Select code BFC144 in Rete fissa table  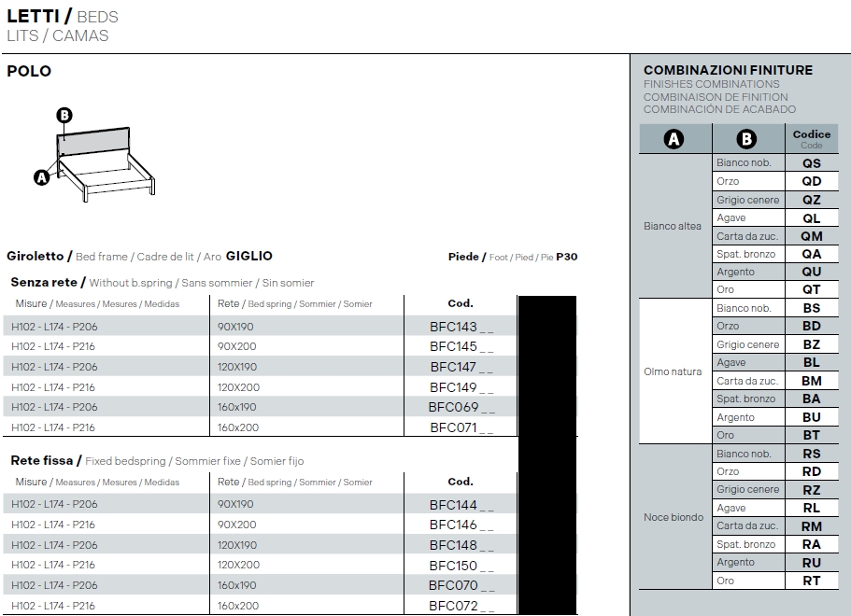pyautogui.click(x=461, y=505)
